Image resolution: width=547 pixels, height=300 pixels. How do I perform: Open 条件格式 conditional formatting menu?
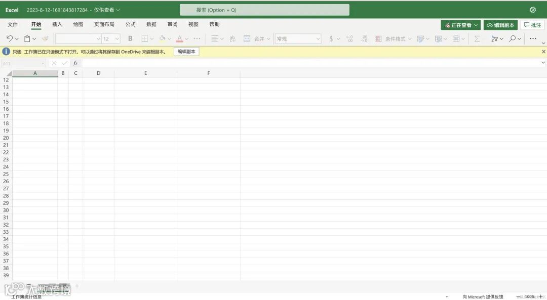pyautogui.click(x=393, y=38)
